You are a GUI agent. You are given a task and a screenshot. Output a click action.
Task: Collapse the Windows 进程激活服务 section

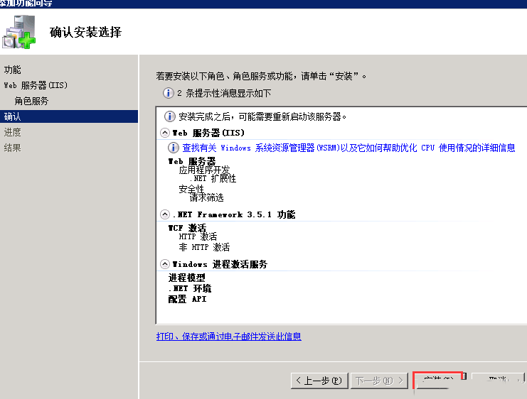coord(165,264)
